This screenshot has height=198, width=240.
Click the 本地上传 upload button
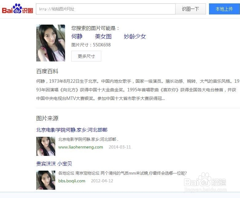pyautogui.click(x=224, y=9)
